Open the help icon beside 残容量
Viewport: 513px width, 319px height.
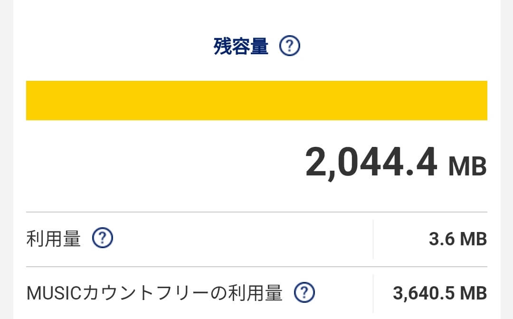point(290,46)
